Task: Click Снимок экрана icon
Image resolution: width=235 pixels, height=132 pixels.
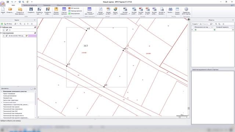Action: (177, 9)
